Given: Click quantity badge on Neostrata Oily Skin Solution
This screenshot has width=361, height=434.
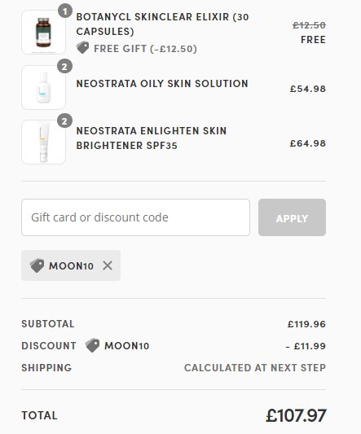Looking at the screenshot, I should [x=64, y=67].
